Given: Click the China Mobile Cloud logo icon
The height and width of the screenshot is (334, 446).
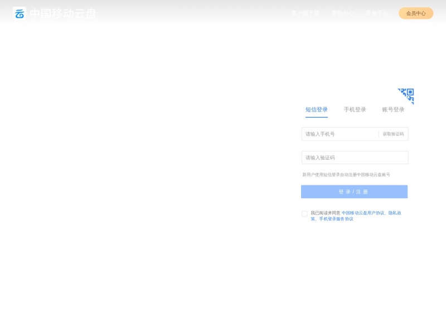Looking at the screenshot, I should click(x=20, y=13).
